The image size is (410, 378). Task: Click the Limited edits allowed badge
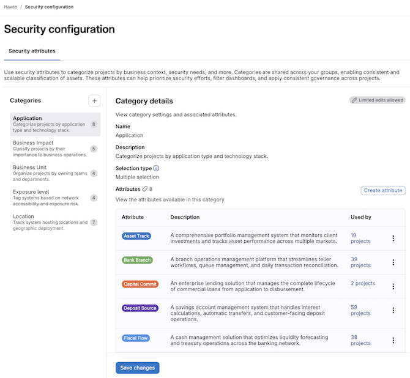(377, 100)
